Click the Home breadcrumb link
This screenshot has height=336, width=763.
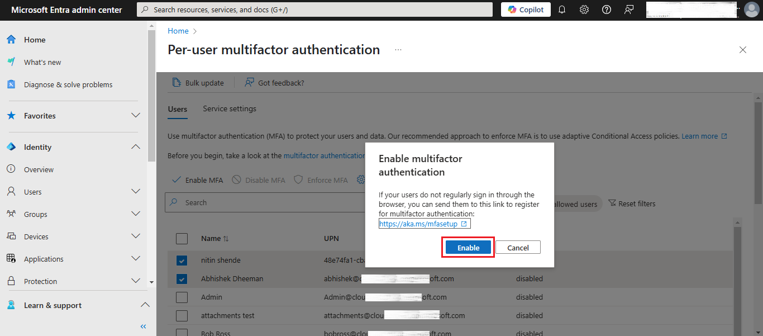178,31
